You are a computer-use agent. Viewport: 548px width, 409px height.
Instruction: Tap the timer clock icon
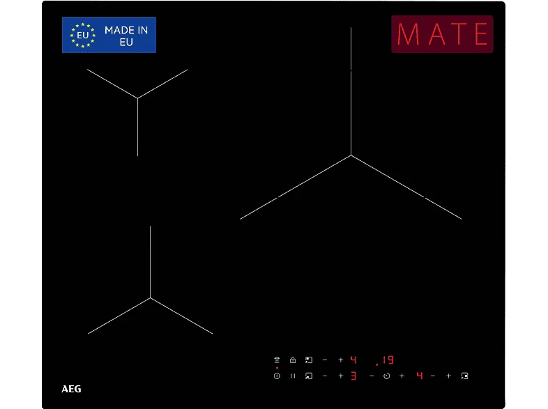(x=386, y=376)
